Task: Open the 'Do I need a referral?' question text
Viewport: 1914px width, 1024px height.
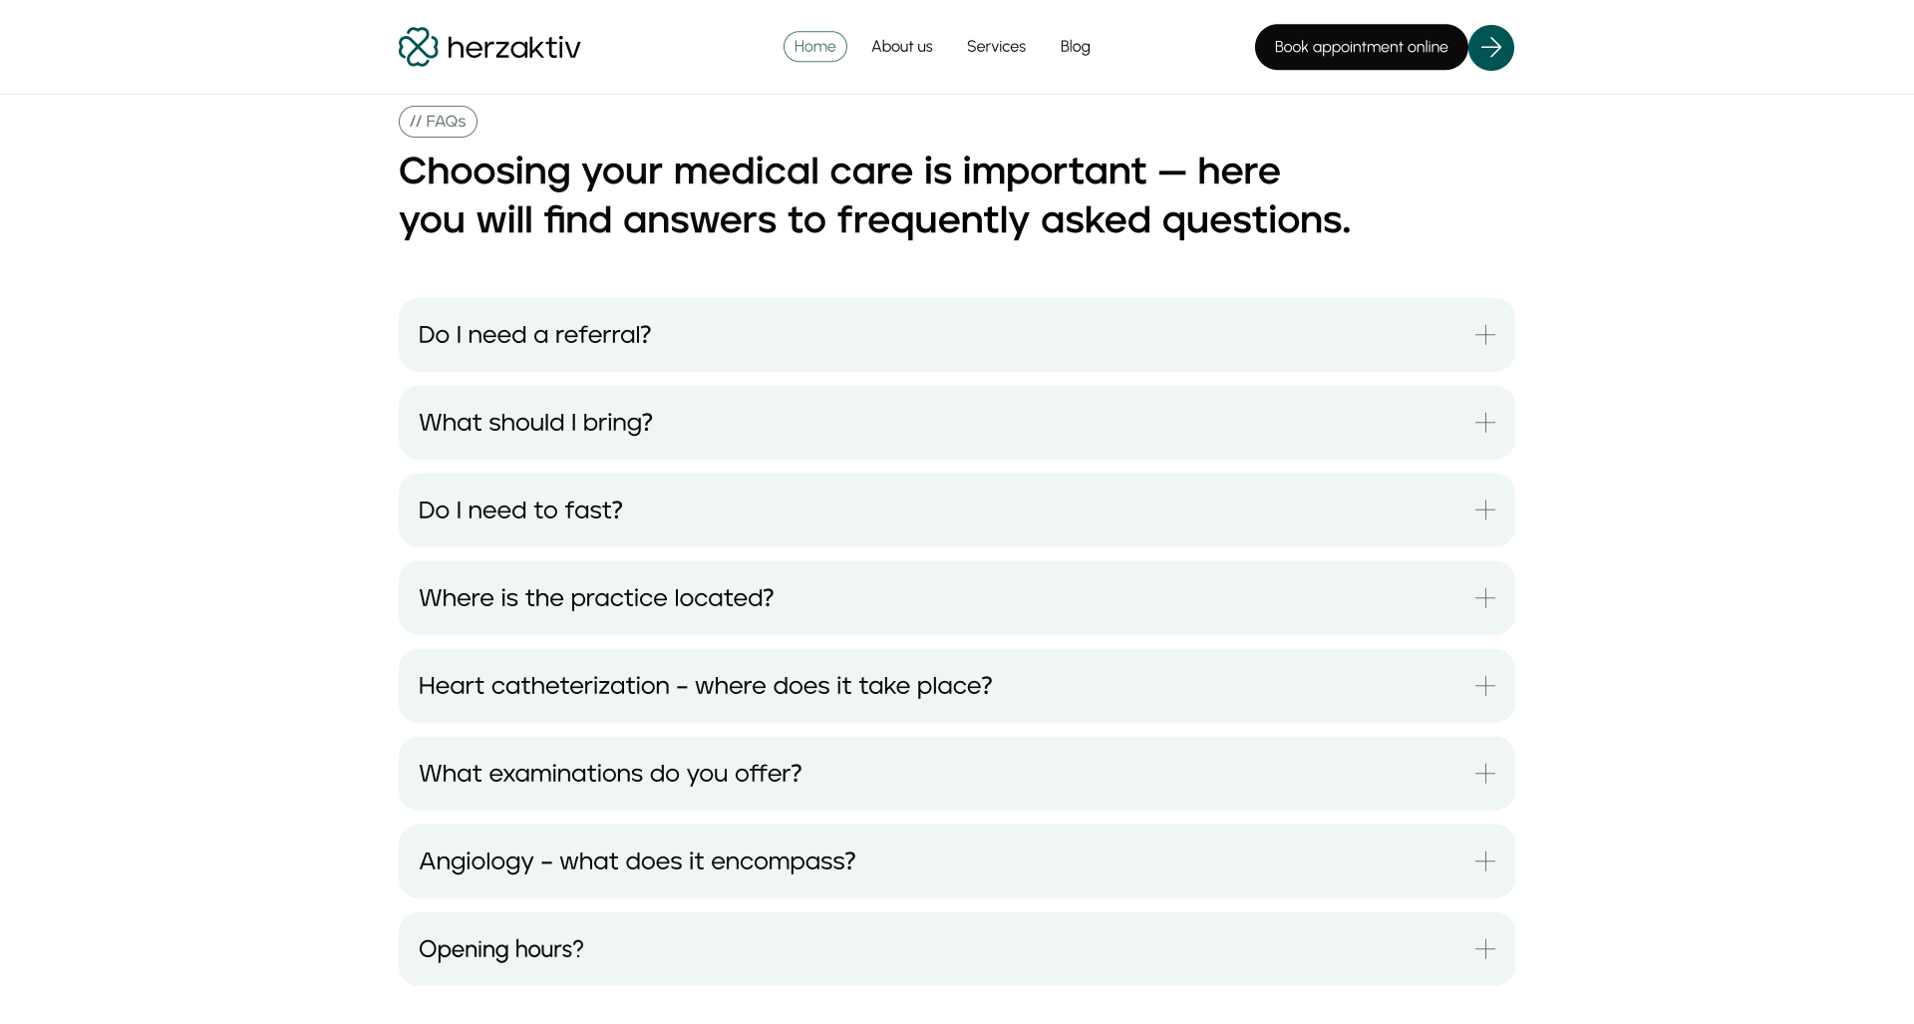Action: 534,335
